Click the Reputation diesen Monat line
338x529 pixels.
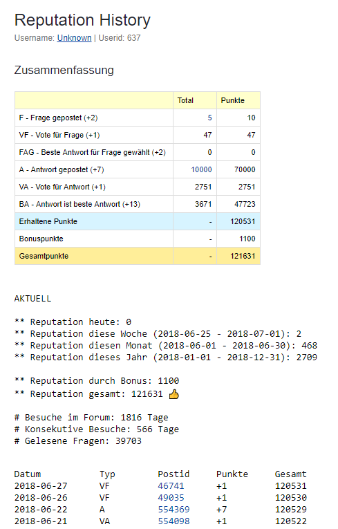coord(166,346)
